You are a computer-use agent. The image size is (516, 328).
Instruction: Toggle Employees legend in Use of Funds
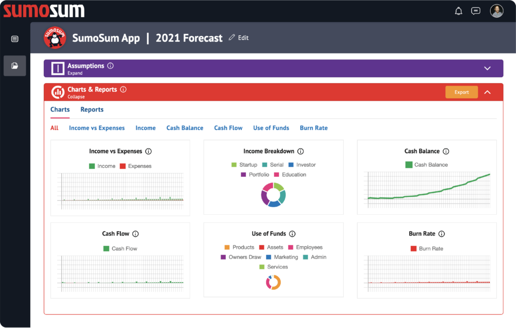305,247
